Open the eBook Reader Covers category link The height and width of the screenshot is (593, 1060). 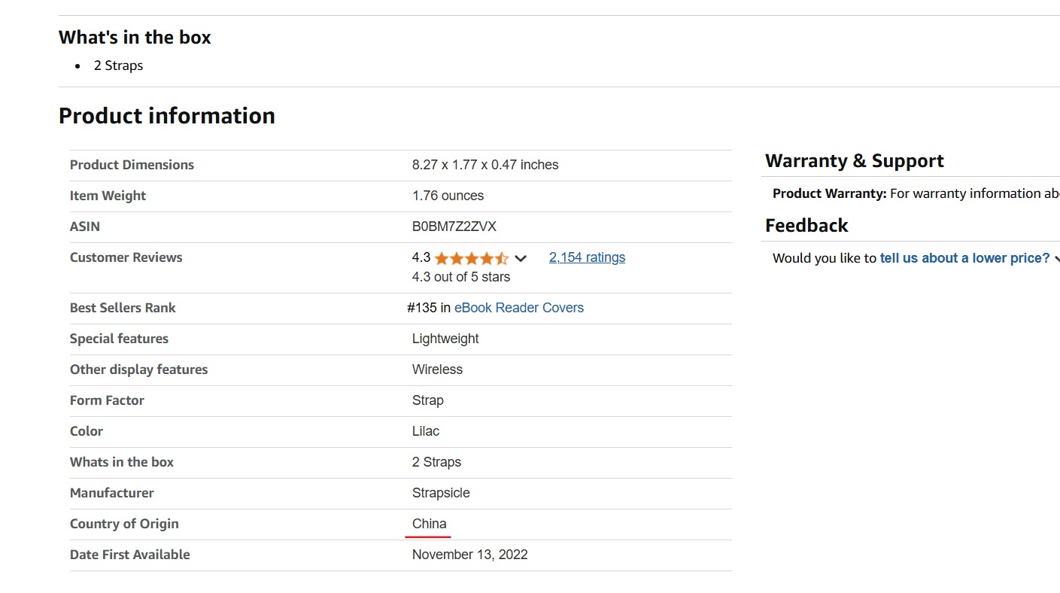pyautogui.click(x=519, y=308)
